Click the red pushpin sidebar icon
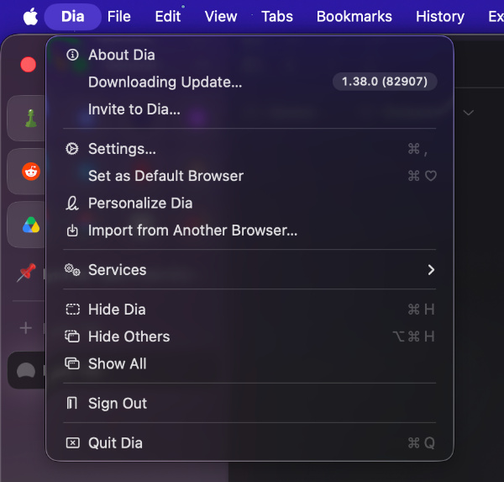Viewport: 504px width, 482px height. tap(26, 273)
